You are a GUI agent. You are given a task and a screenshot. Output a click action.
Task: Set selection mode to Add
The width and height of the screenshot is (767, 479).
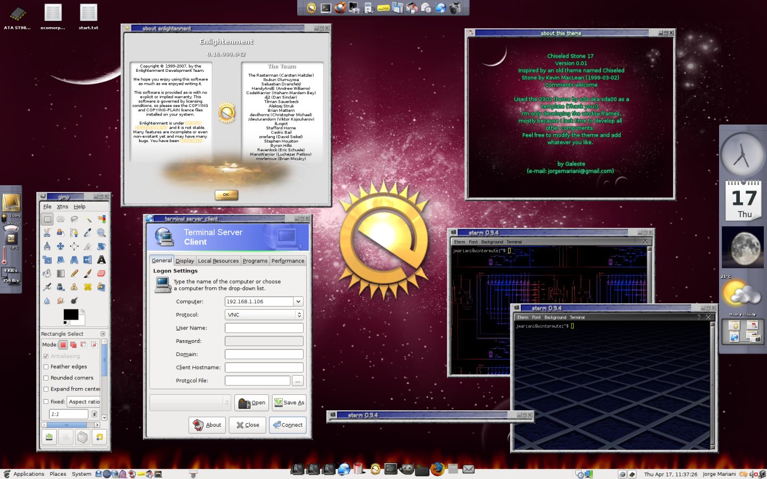[74, 345]
